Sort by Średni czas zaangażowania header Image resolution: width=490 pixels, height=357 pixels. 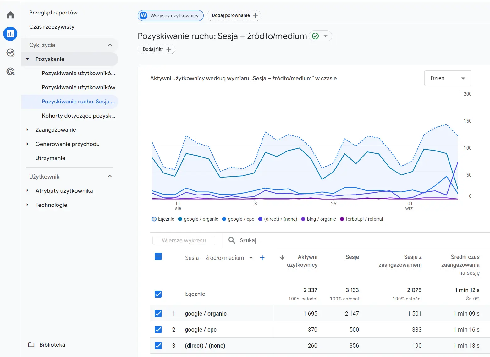pos(460,265)
